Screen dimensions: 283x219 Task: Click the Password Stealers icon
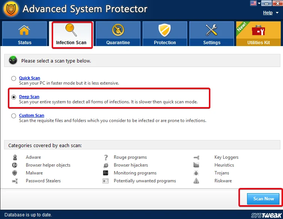coord(15,181)
